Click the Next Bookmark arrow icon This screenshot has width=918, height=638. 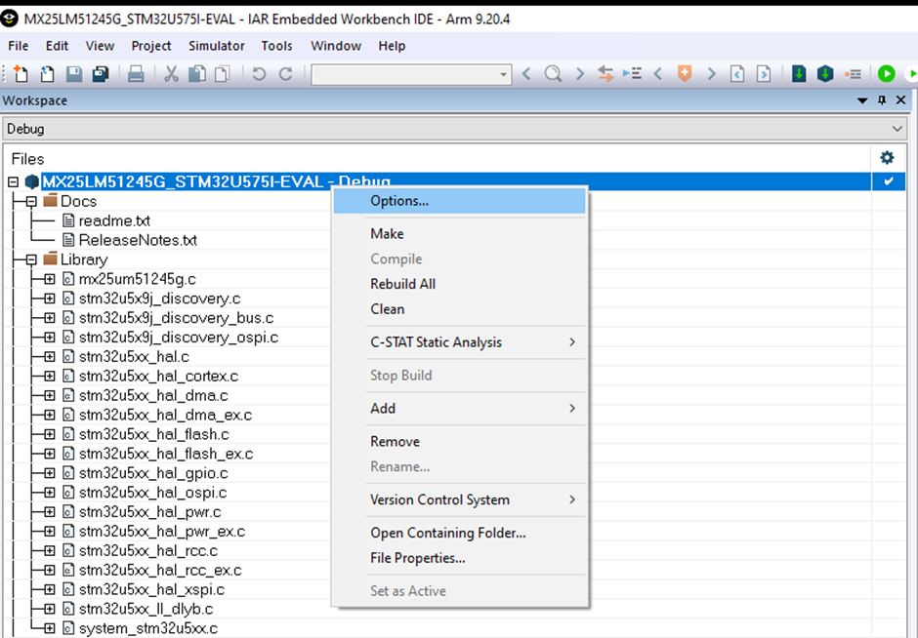tap(711, 74)
